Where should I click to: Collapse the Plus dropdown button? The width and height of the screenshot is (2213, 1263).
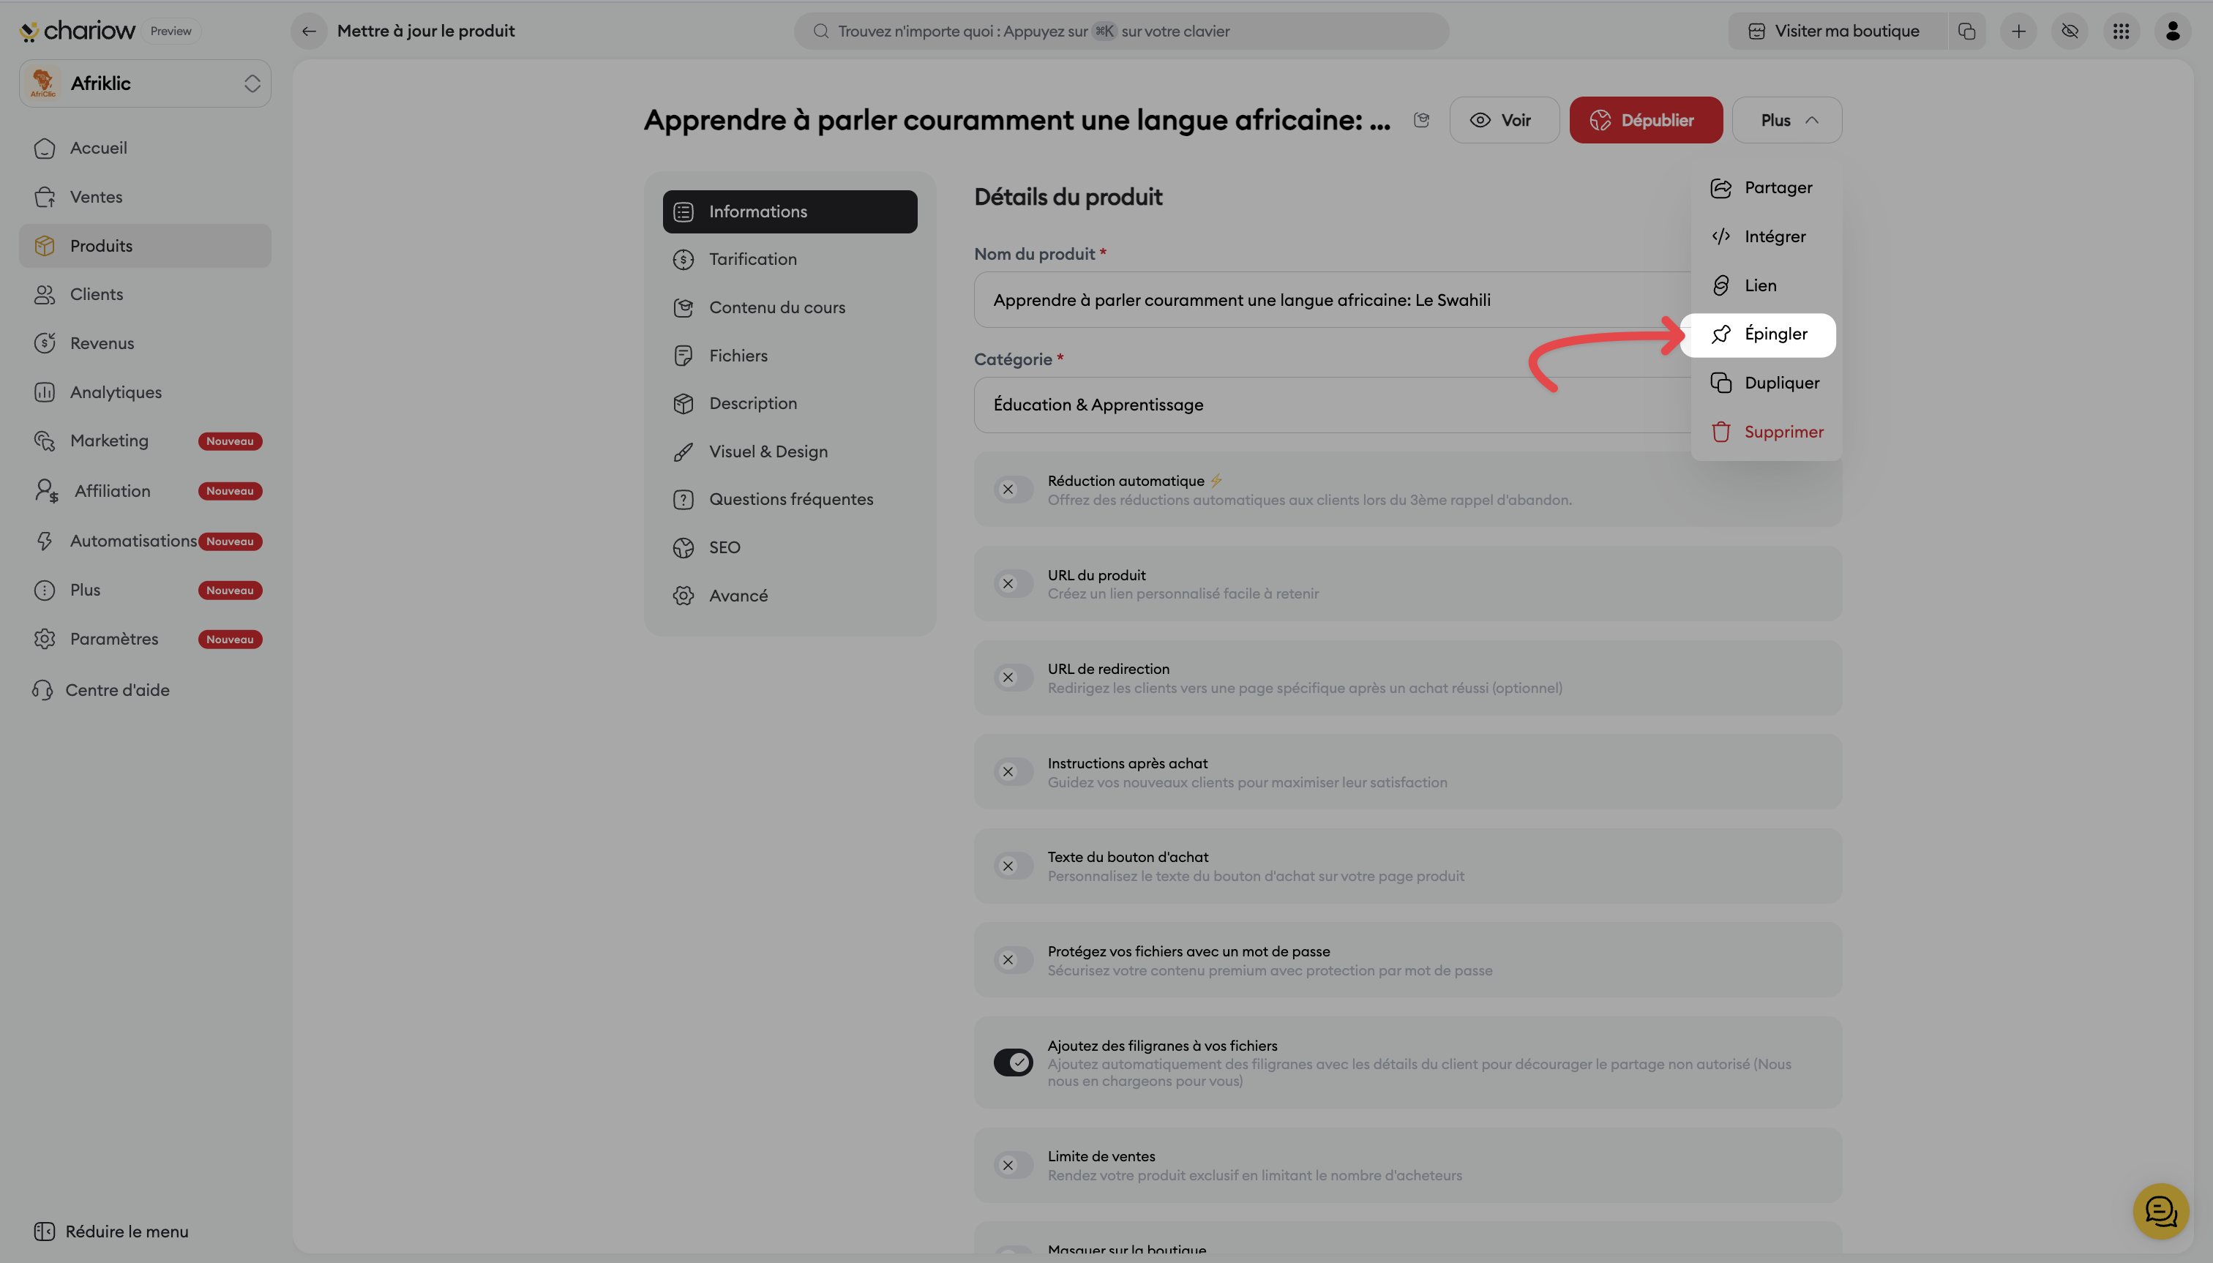click(x=1786, y=120)
